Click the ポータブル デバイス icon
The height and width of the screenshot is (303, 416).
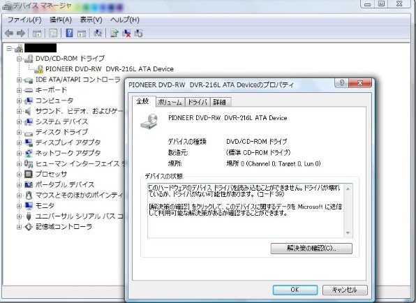click(29, 184)
